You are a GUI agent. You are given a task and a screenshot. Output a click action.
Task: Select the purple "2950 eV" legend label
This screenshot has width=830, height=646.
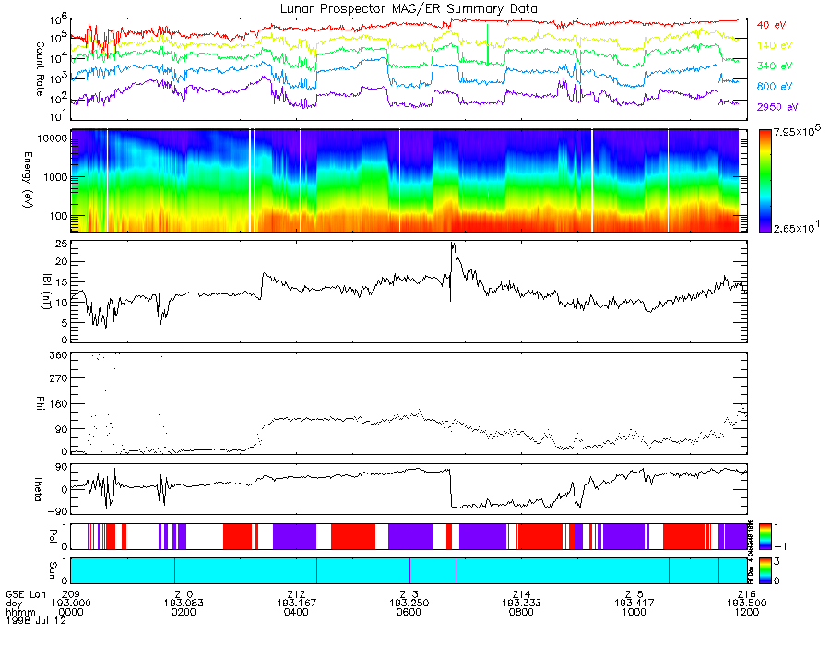point(777,107)
